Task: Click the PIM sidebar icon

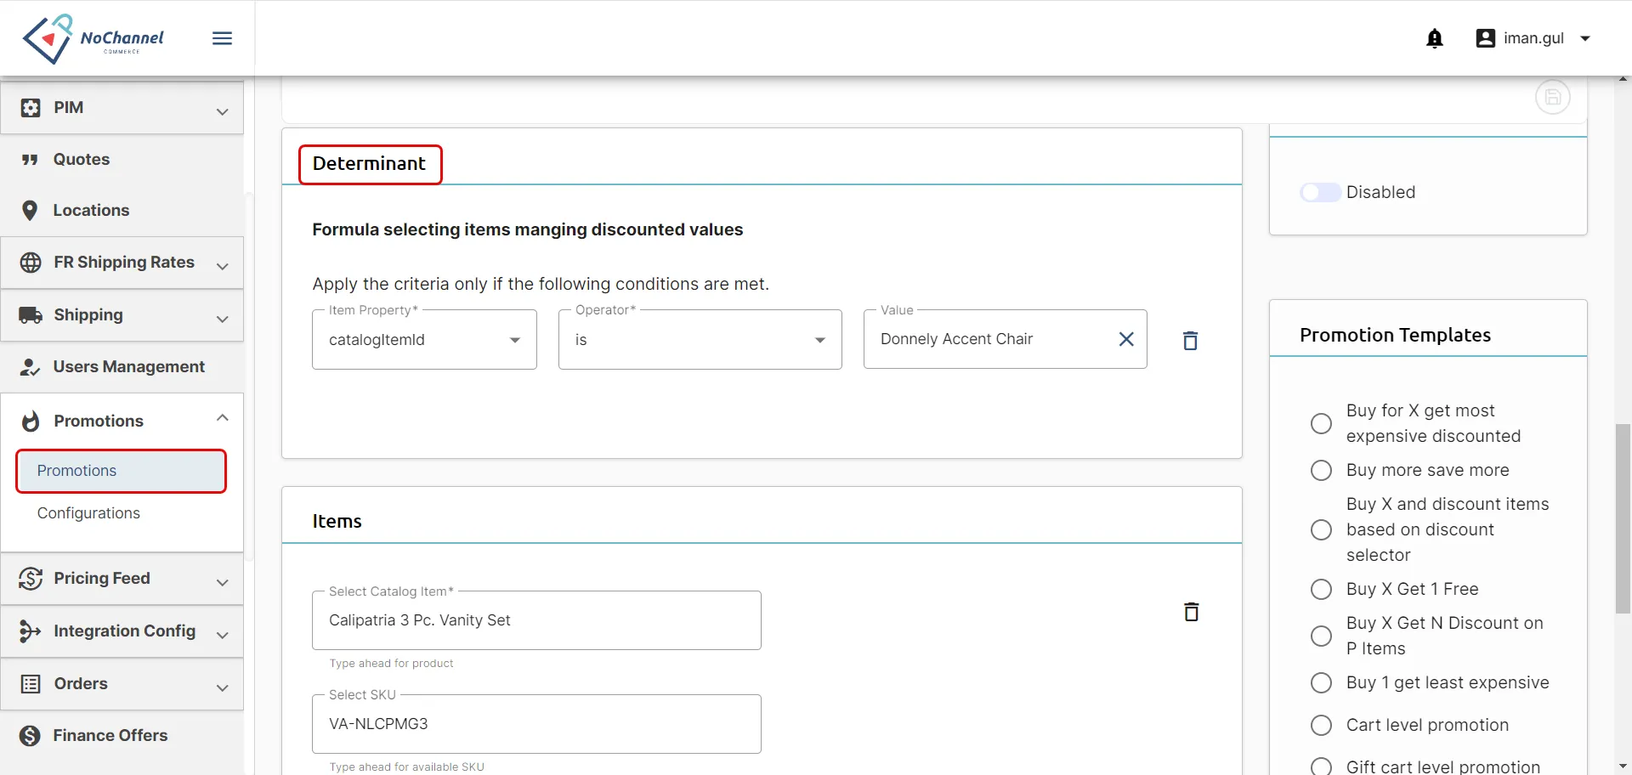Action: [x=31, y=108]
